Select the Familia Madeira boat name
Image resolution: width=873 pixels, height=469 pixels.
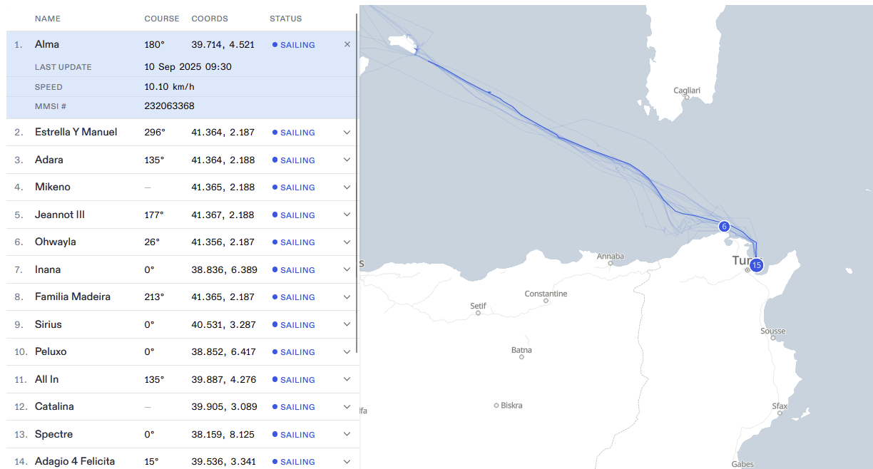tap(73, 297)
